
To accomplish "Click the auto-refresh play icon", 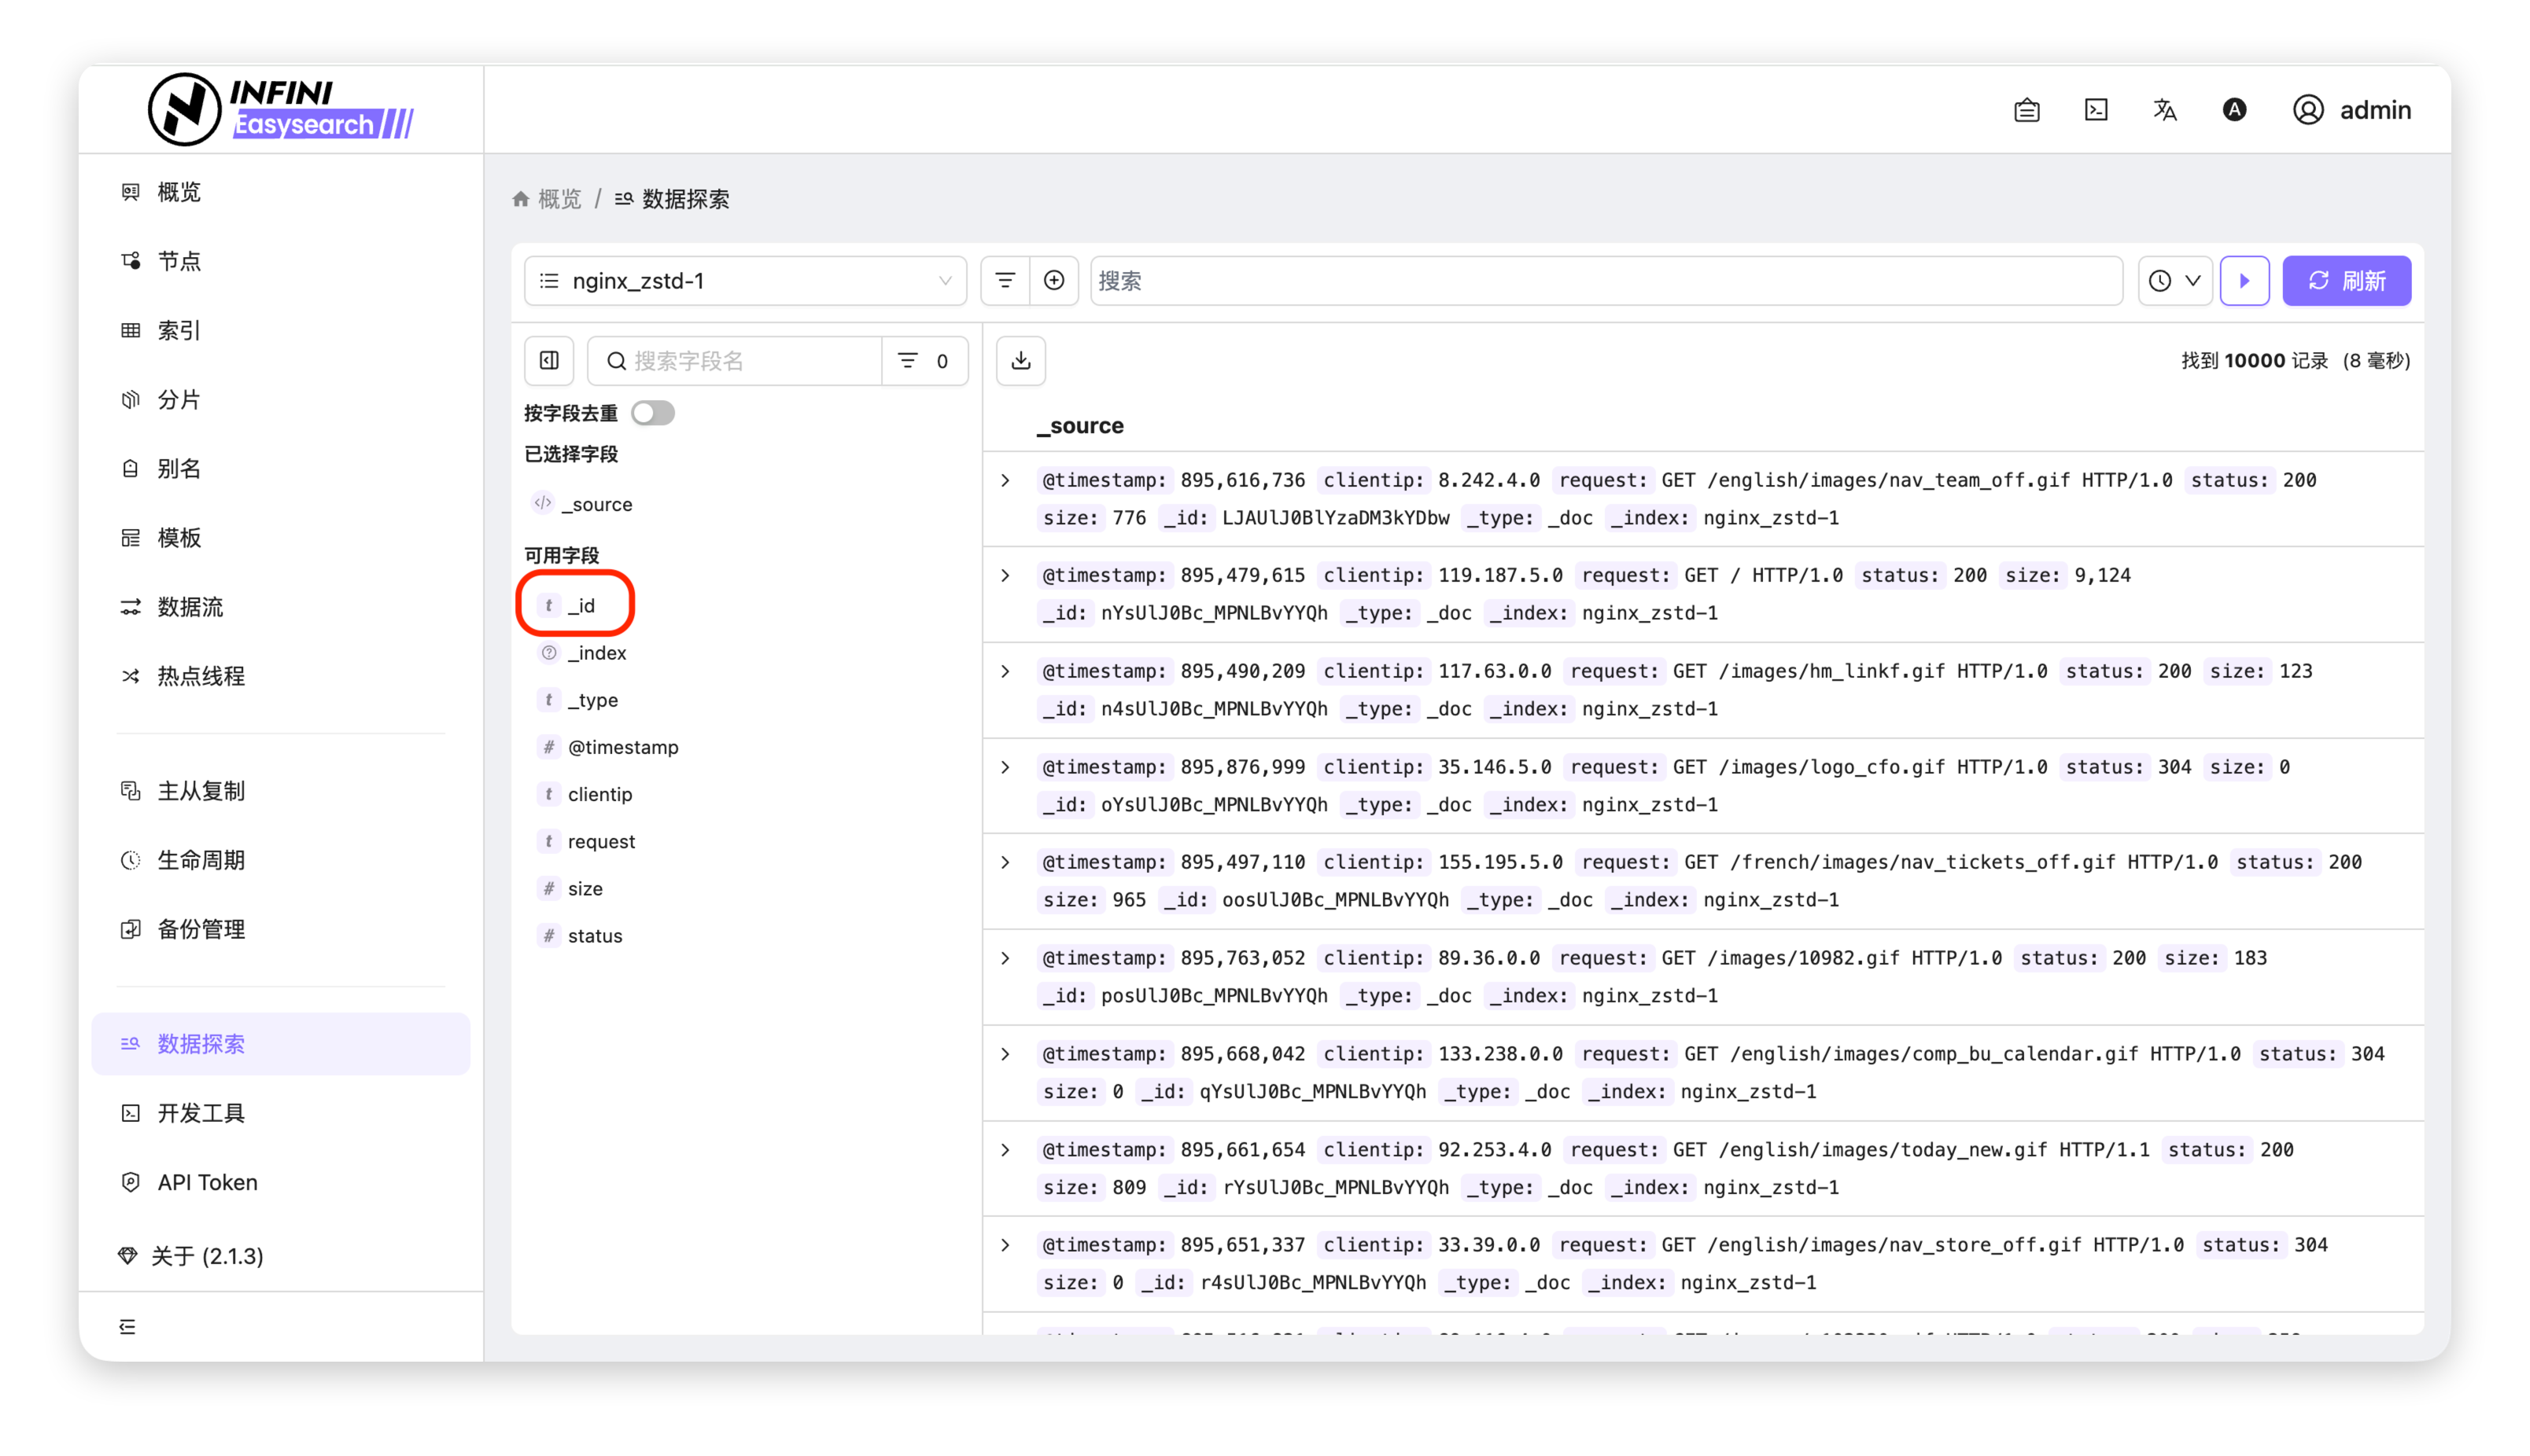I will pyautogui.click(x=2244, y=281).
